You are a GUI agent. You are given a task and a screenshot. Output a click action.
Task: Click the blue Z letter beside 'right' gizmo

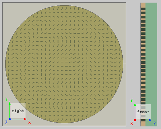click(x=6, y=123)
